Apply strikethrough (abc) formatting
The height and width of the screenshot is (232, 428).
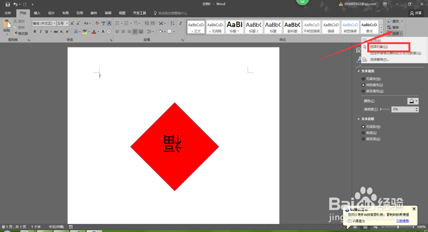click(56, 32)
